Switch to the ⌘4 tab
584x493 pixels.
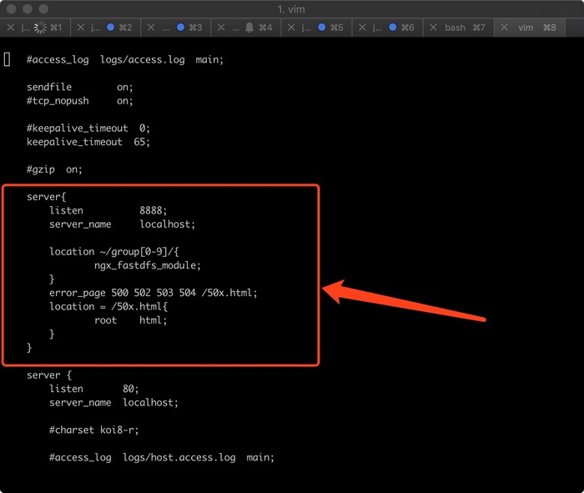(x=246, y=28)
